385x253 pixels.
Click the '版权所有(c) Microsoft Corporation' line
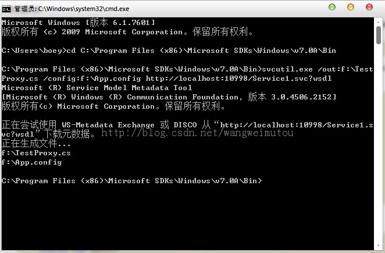coord(113,106)
